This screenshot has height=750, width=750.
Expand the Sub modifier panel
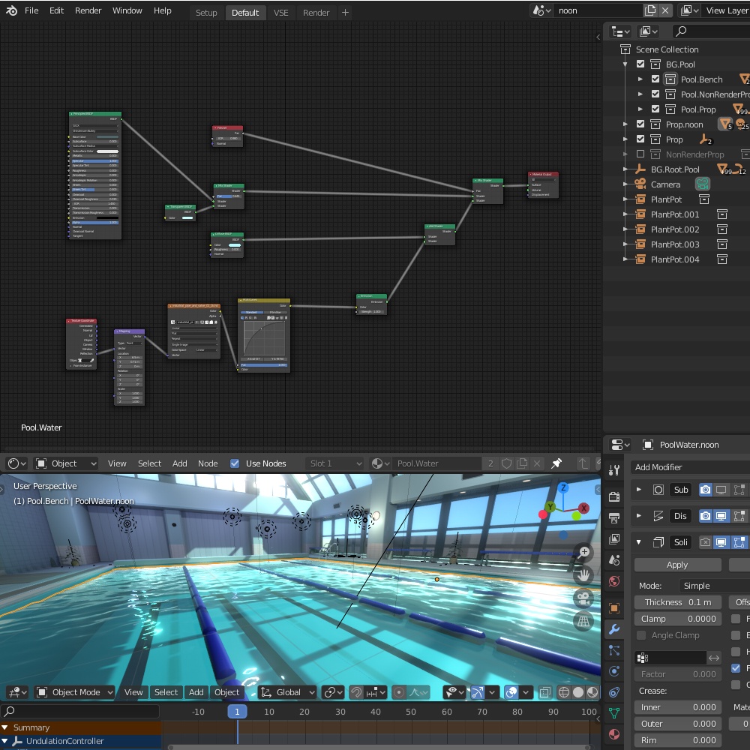tap(639, 490)
